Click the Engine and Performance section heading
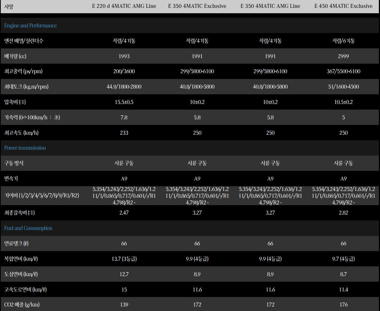 click(30, 26)
